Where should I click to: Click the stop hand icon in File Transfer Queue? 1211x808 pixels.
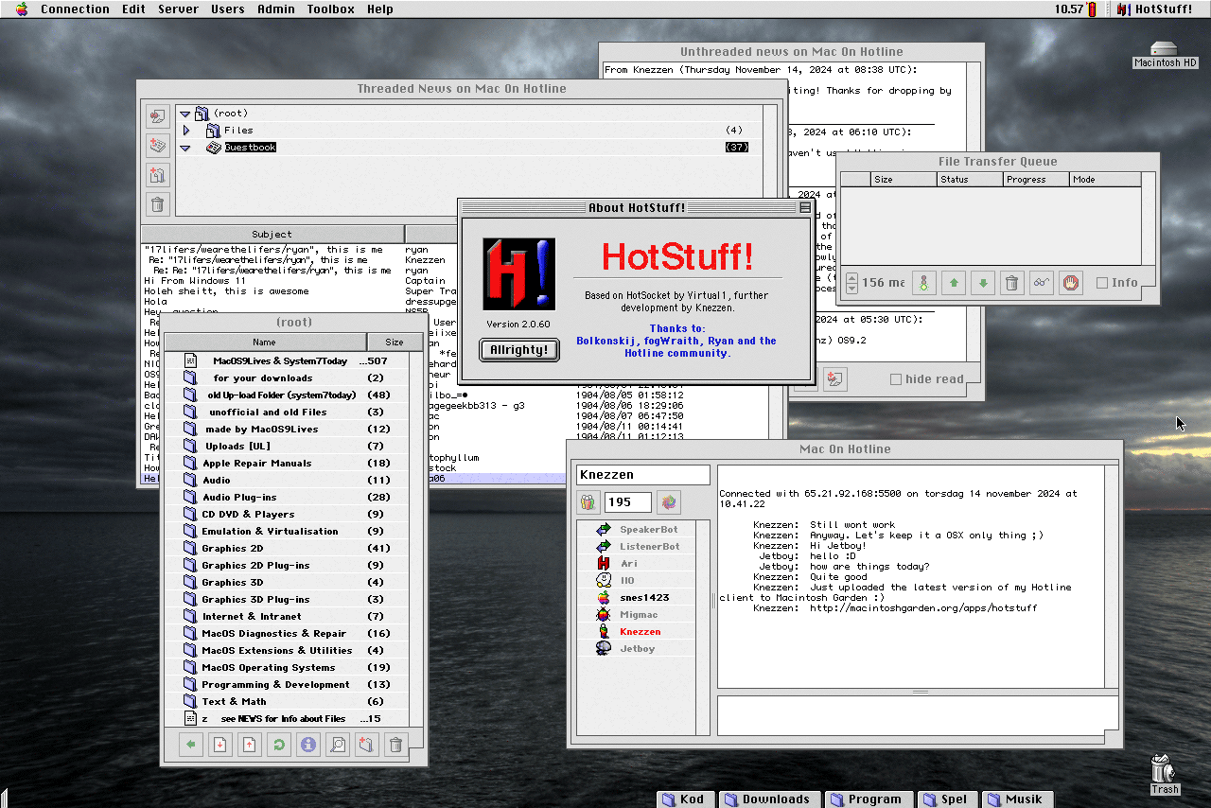tap(1070, 282)
